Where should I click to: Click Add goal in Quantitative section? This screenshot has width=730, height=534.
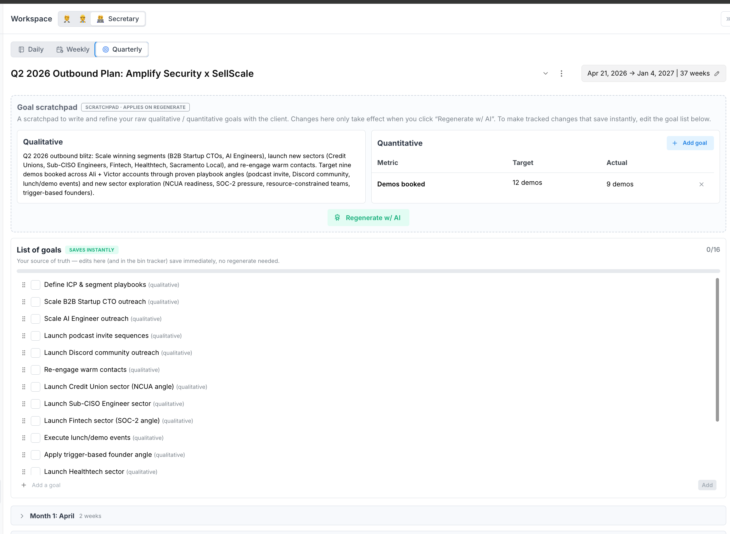690,143
